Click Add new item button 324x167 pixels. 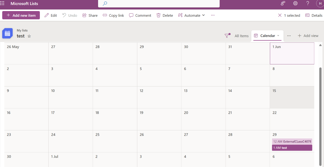tap(21, 15)
